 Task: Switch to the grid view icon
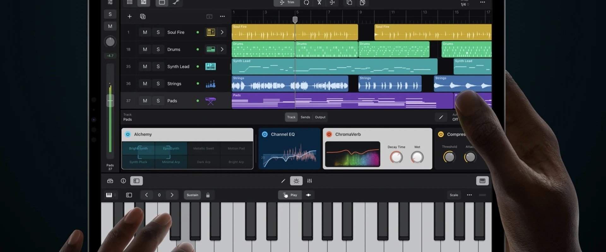pyautogui.click(x=129, y=3)
